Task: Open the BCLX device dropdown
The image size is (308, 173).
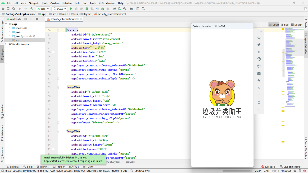Action: tap(60, 9)
